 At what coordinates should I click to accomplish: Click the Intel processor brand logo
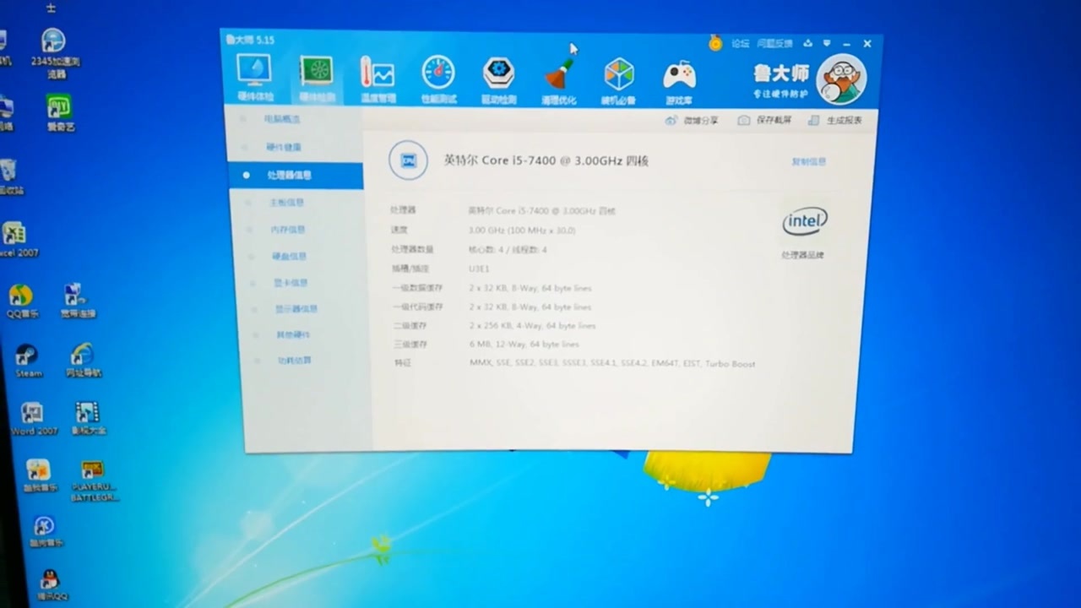pos(805,222)
